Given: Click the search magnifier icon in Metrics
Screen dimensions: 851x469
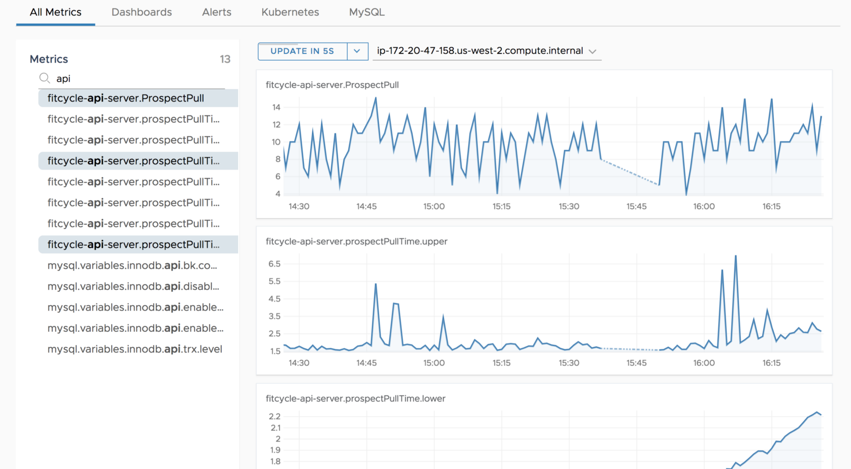Looking at the screenshot, I should (x=45, y=79).
